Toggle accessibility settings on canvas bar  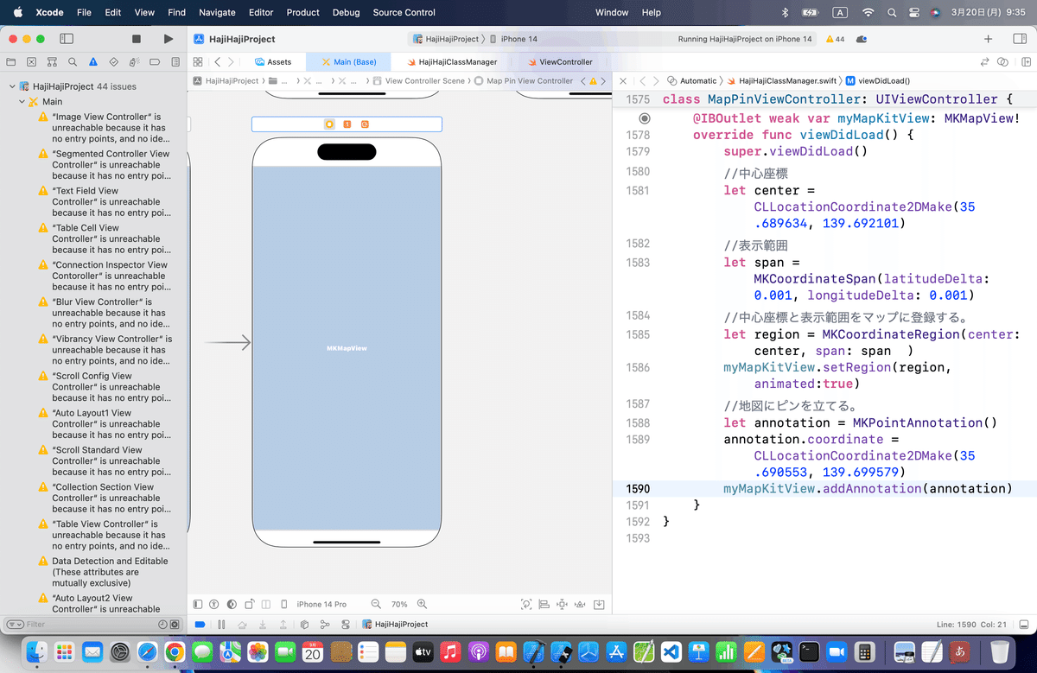point(215,604)
